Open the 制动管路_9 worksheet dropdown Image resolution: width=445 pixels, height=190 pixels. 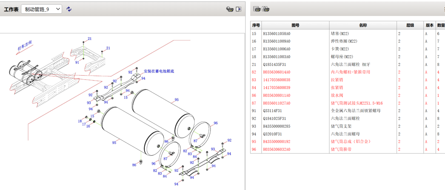[x=42, y=9]
